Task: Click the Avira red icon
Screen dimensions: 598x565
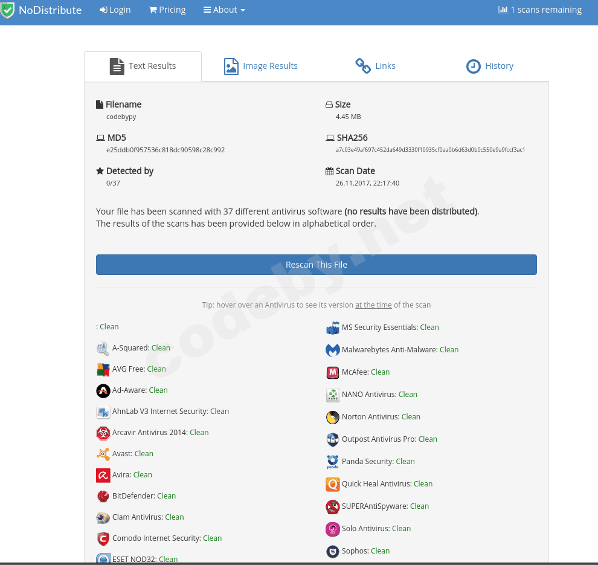Action: tap(103, 476)
